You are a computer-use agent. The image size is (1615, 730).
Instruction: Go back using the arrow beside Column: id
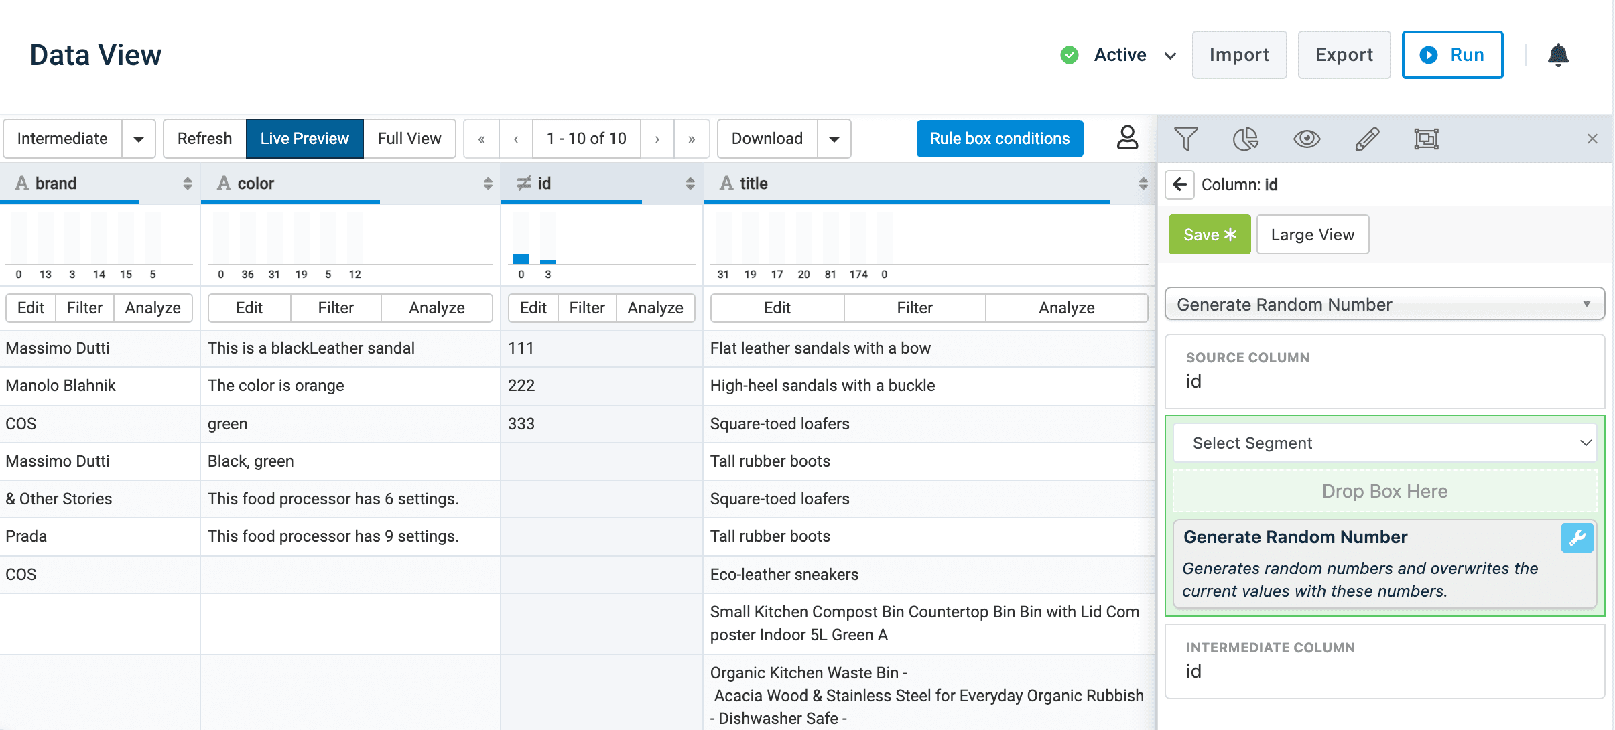tap(1180, 184)
